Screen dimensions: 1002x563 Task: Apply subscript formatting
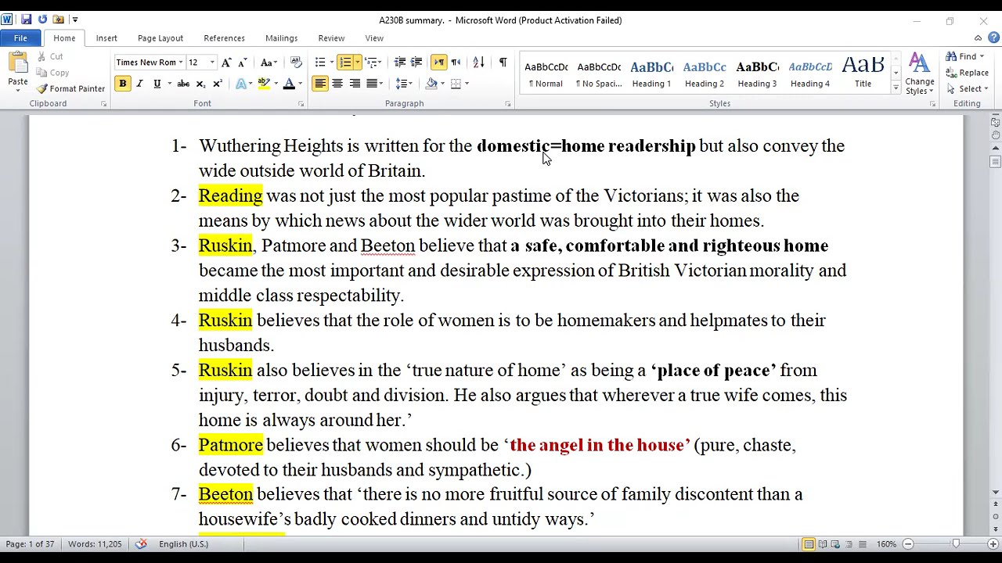(x=200, y=84)
